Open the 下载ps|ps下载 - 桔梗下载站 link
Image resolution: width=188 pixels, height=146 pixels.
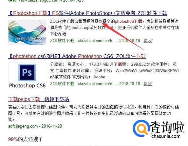click(x=39, y=99)
